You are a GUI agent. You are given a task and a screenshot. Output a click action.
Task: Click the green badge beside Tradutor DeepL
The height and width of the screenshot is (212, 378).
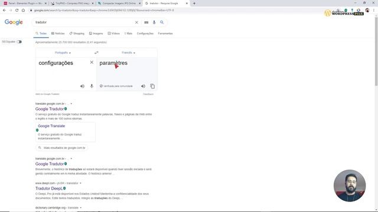tap(64, 188)
